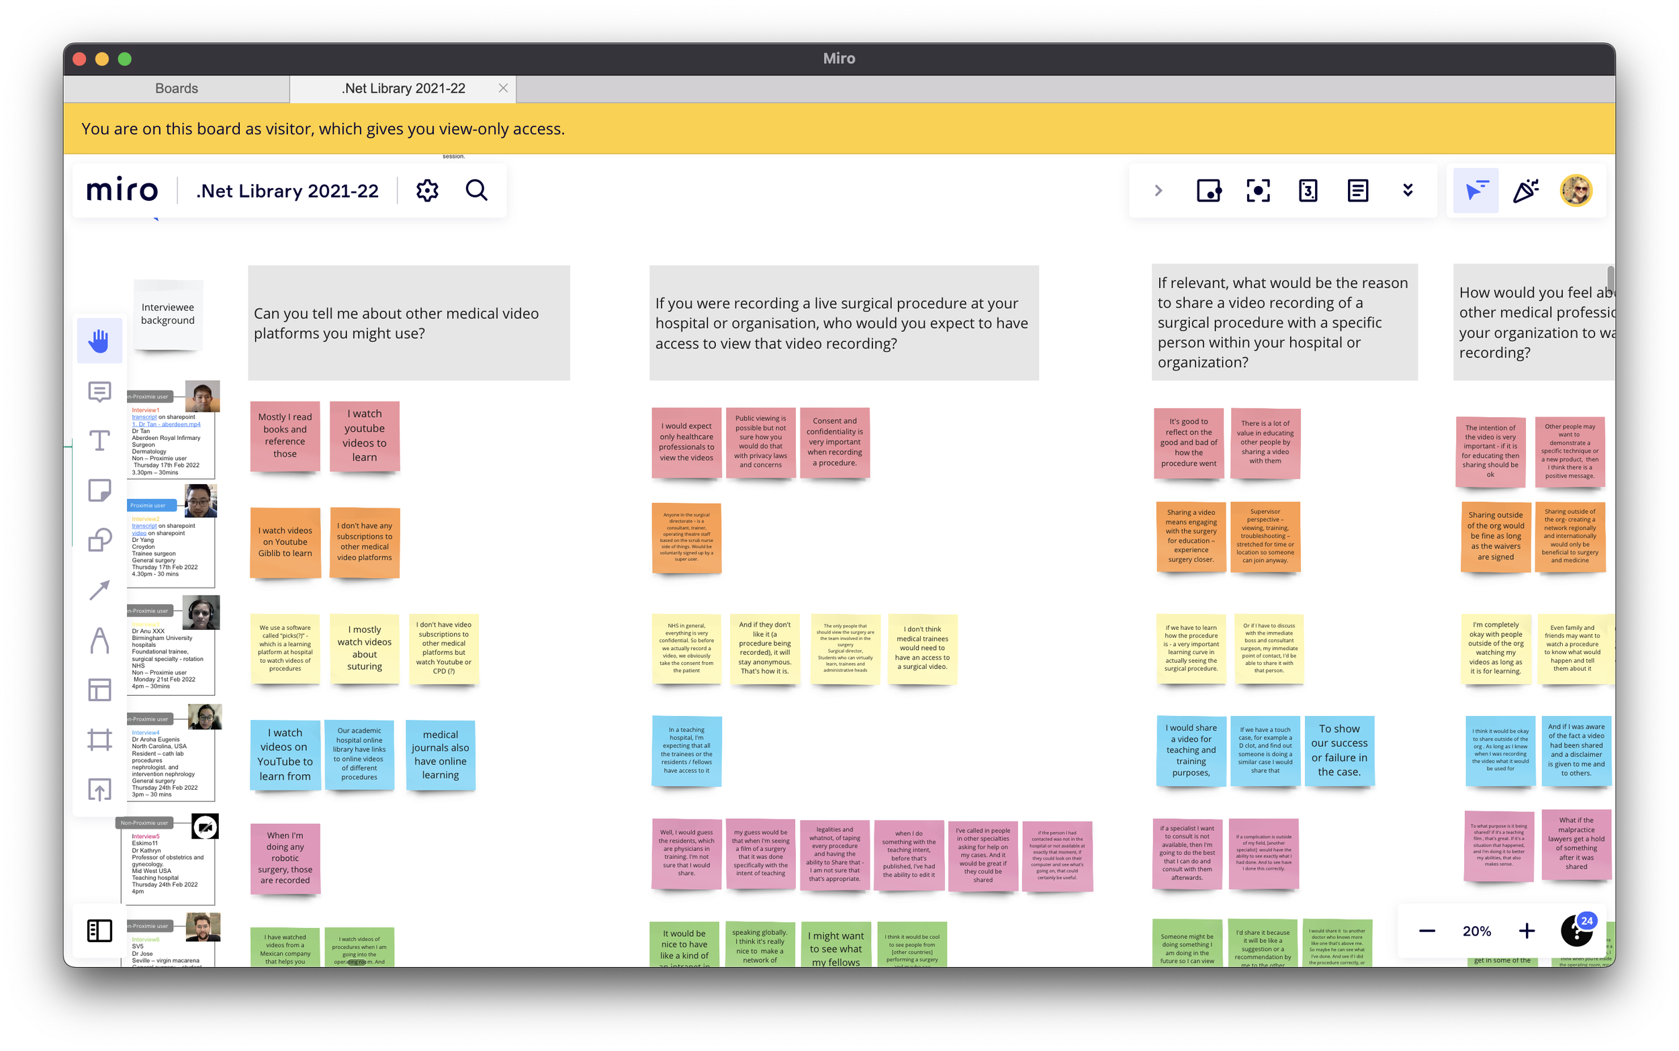Image resolution: width=1679 pixels, height=1051 pixels.
Task: Switch to the Boards tab
Action: click(x=177, y=88)
